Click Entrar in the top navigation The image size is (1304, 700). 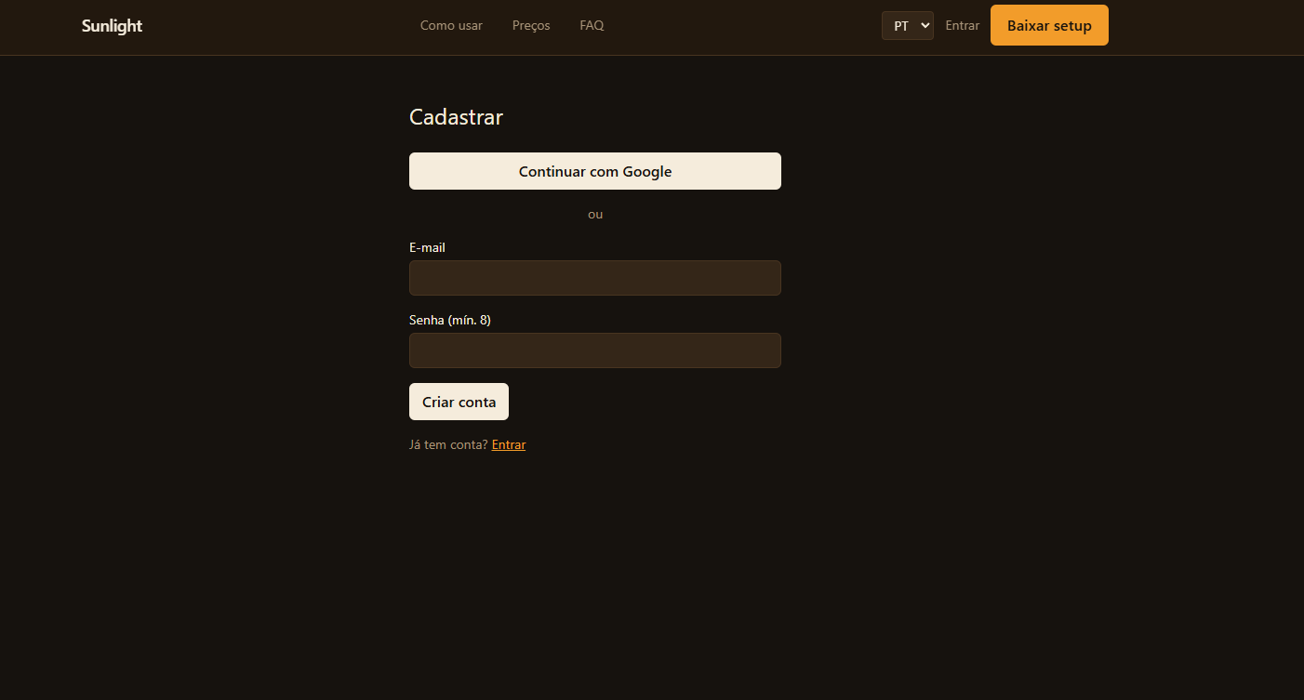[963, 26]
